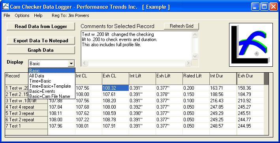This screenshot has width=280, height=143.
Task: Click comments horizontal scroll left arrow
Action: click(x=85, y=63)
